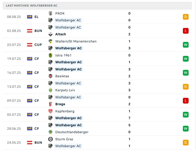Click the Austrian flag next to CUP
The image size is (196, 150).
click(30, 45)
